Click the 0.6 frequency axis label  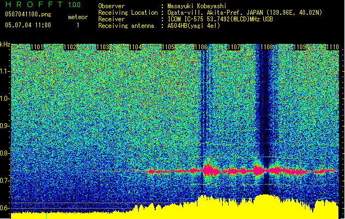[5, 208]
